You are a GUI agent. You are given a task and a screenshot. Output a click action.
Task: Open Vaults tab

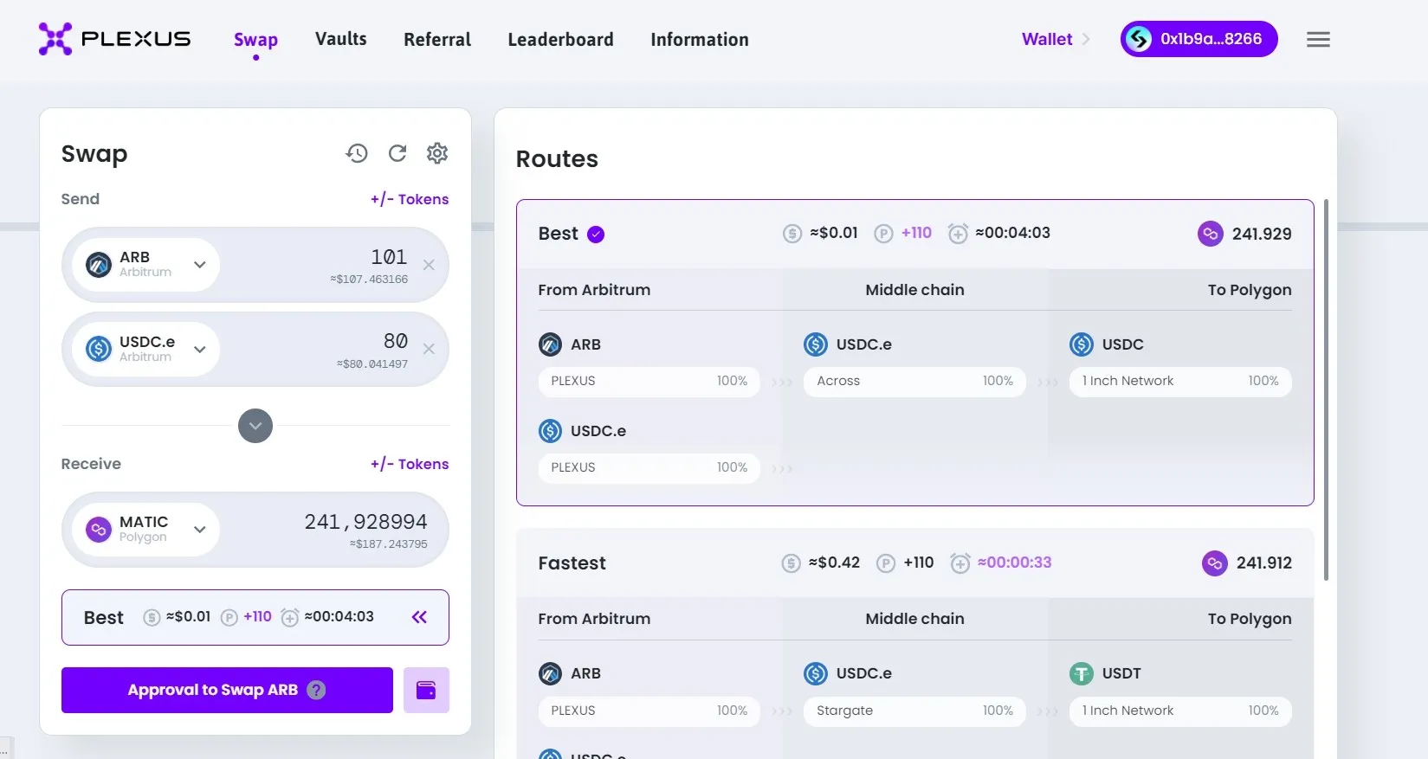click(x=341, y=39)
